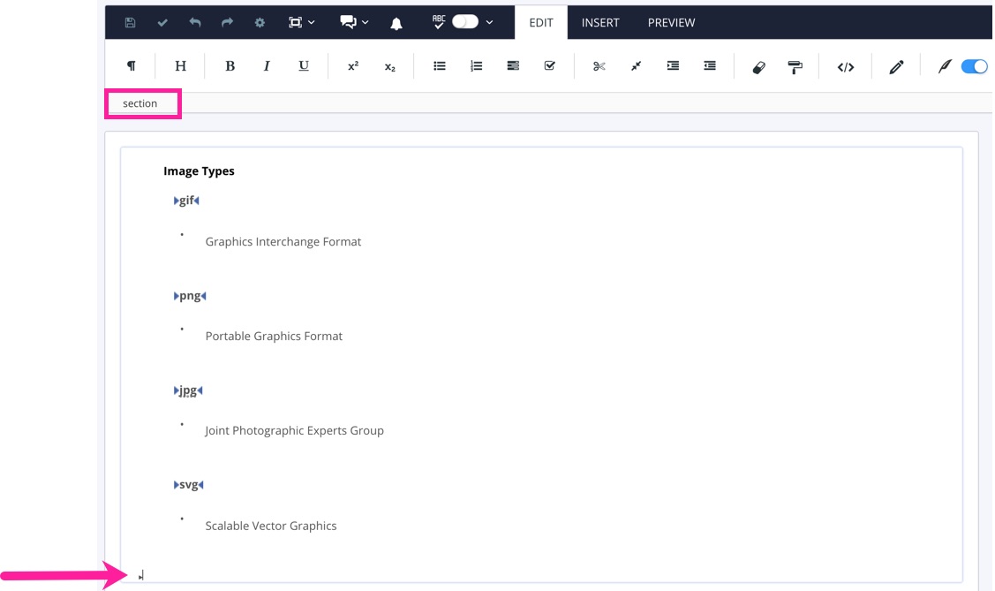Switch to the INSERT tab
This screenshot has height=591, width=995.
coord(600,22)
